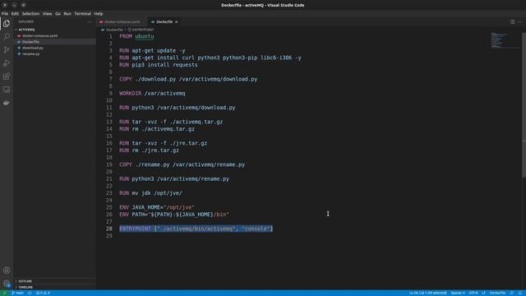Click 'apt-get update -y' on line 3

159,50
